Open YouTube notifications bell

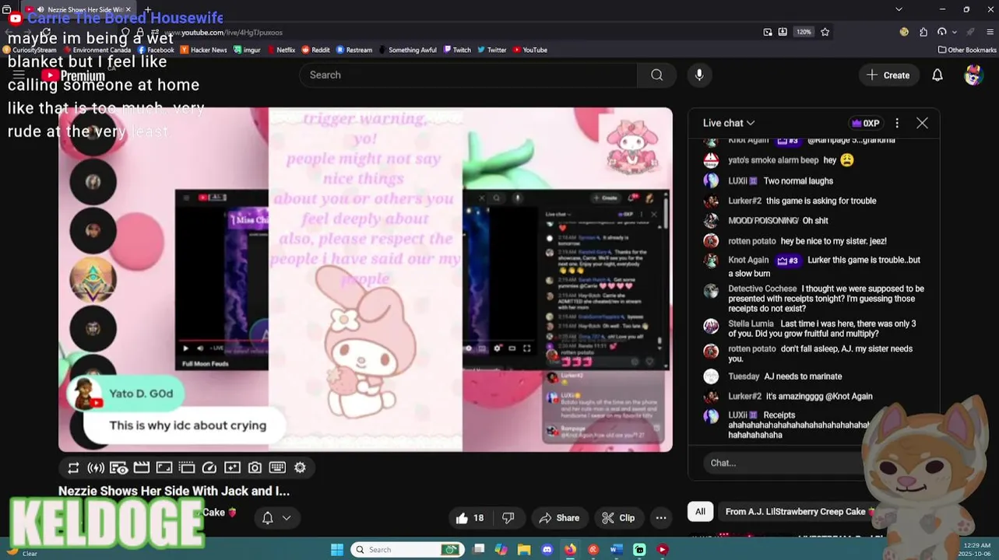click(937, 75)
